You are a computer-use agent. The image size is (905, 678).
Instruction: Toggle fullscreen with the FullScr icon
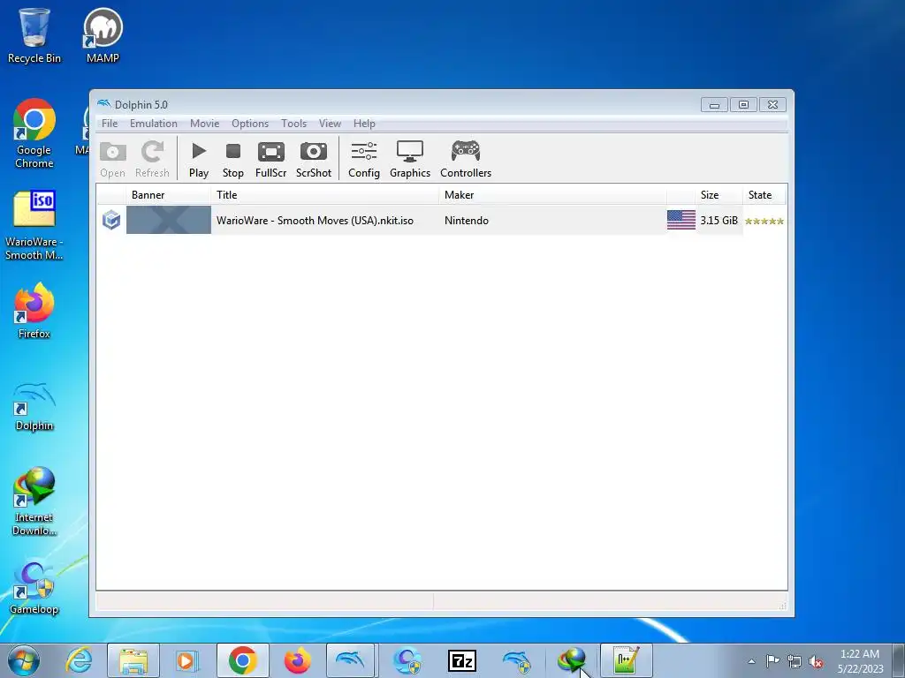pyautogui.click(x=270, y=159)
